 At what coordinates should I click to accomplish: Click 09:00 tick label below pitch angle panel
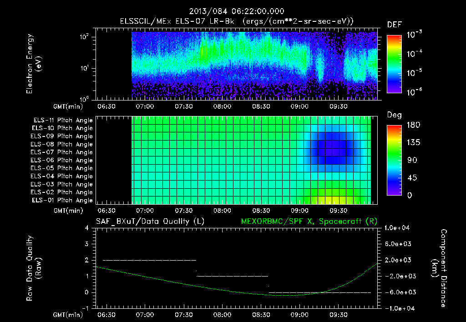click(x=299, y=211)
